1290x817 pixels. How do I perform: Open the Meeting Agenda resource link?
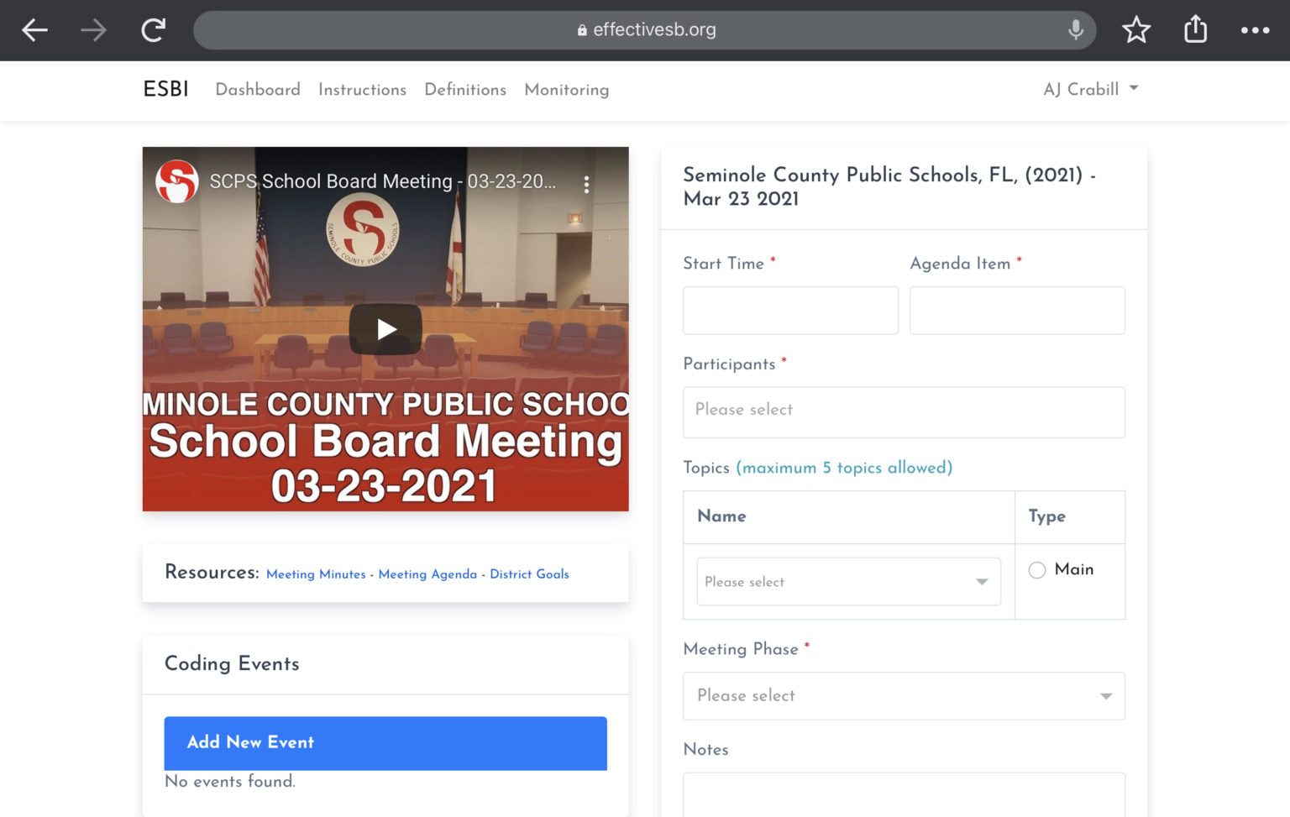pos(427,574)
